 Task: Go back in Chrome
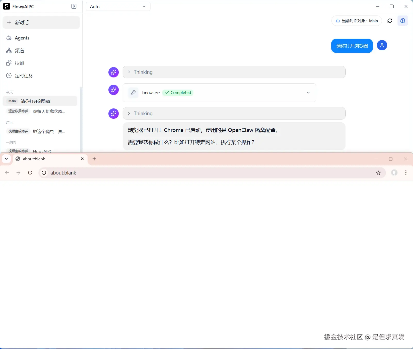7,173
